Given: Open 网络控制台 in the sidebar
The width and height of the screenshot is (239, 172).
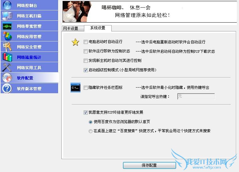Looking at the screenshot, I should (30, 5).
